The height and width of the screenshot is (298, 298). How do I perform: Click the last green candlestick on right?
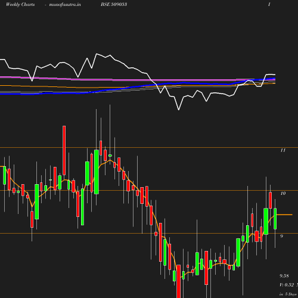(275, 219)
